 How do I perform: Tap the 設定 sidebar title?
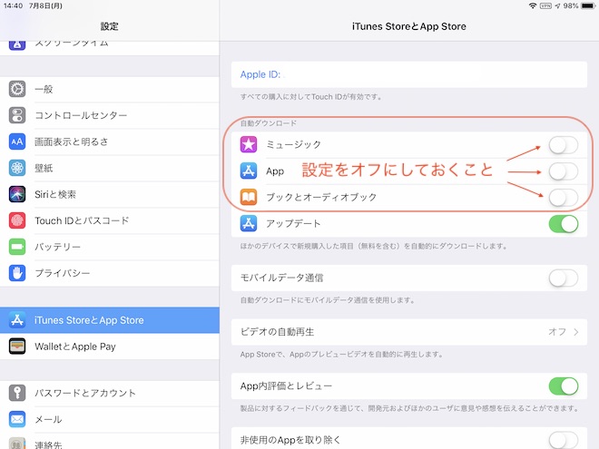click(109, 26)
